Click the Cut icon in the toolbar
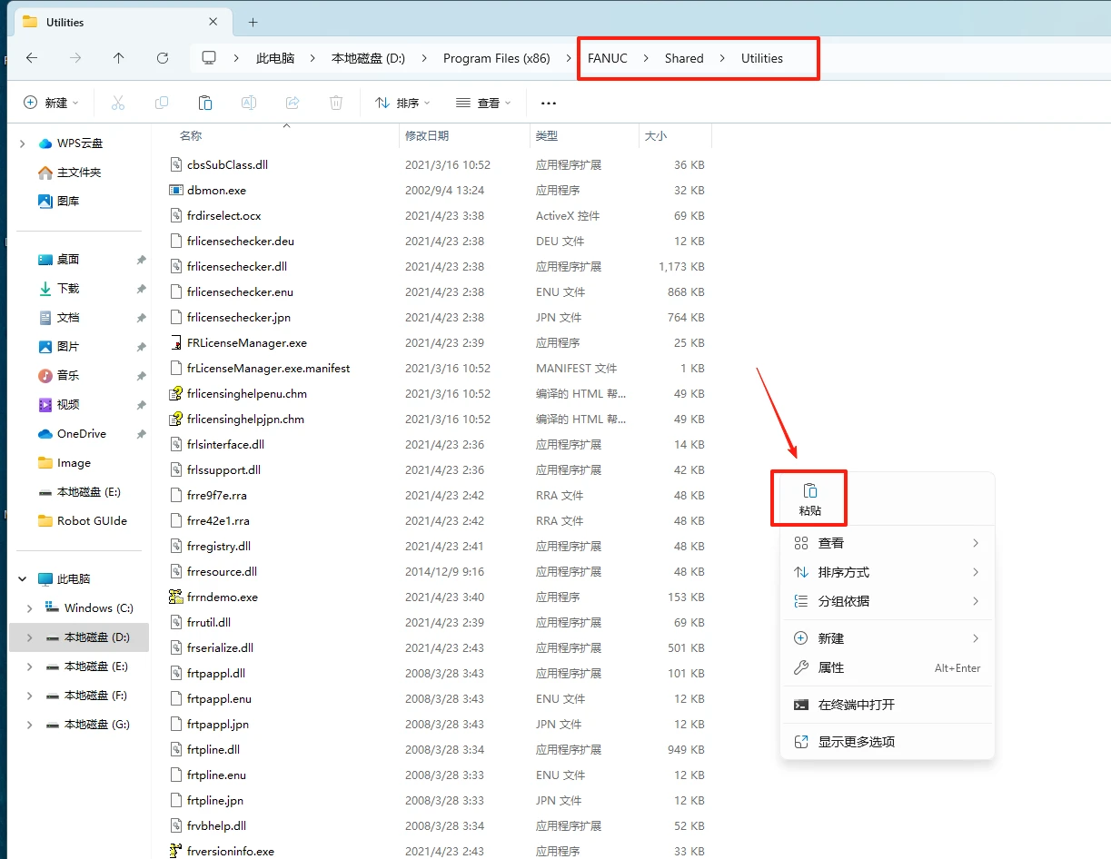Viewport: 1111px width, 859px height. pos(117,102)
